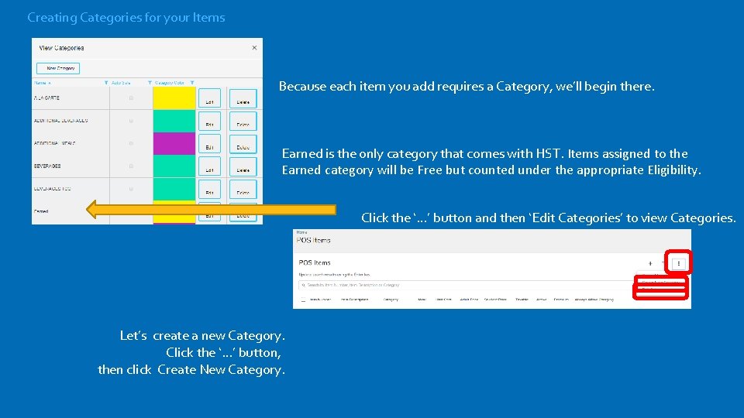
Task: Click the plus icon to add POS item
Action: [x=650, y=263]
